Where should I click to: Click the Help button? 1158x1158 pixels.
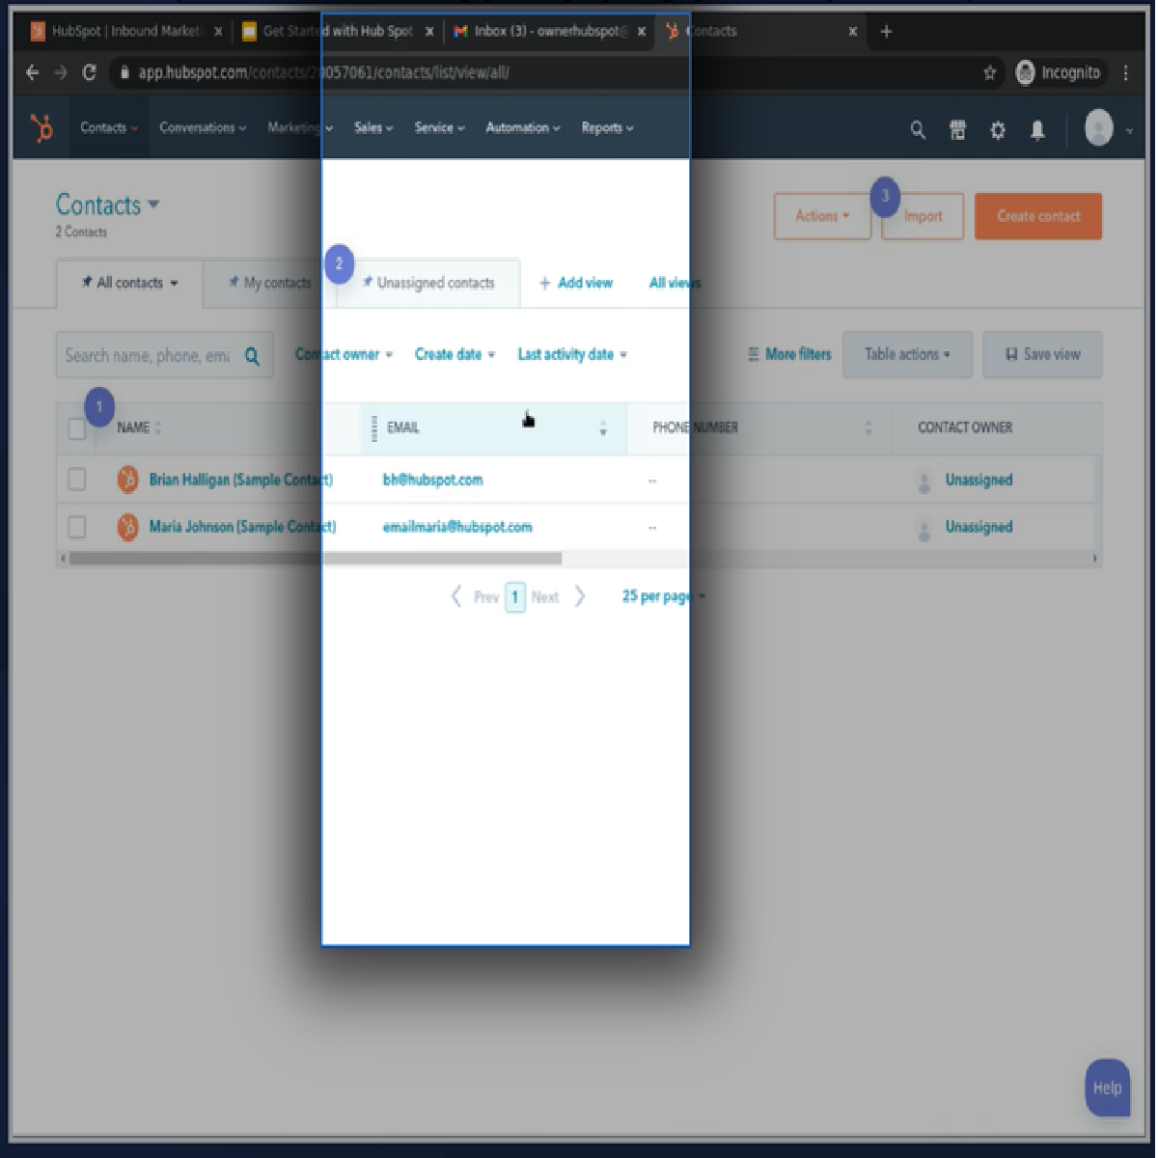[1107, 1088]
